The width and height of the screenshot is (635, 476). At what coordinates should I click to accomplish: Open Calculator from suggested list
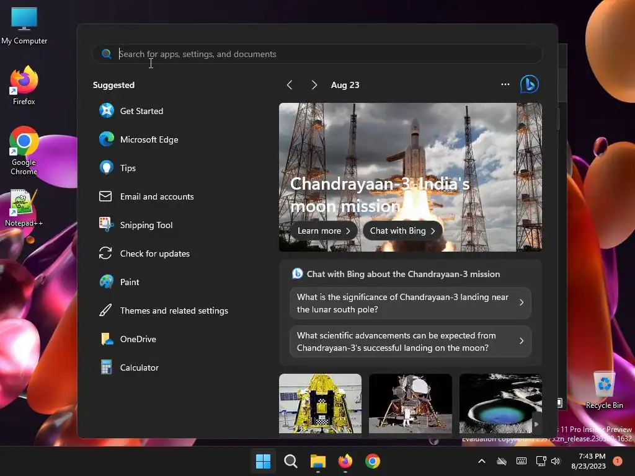[x=129, y=368]
